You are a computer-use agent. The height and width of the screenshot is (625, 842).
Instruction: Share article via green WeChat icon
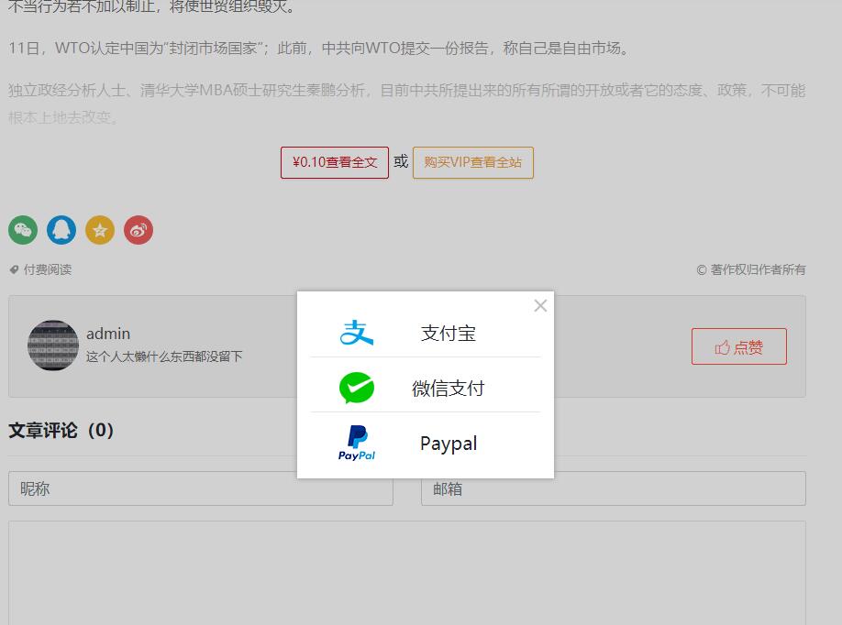pyautogui.click(x=23, y=230)
